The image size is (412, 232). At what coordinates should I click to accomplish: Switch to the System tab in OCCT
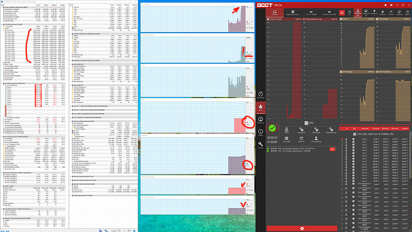click(275, 13)
